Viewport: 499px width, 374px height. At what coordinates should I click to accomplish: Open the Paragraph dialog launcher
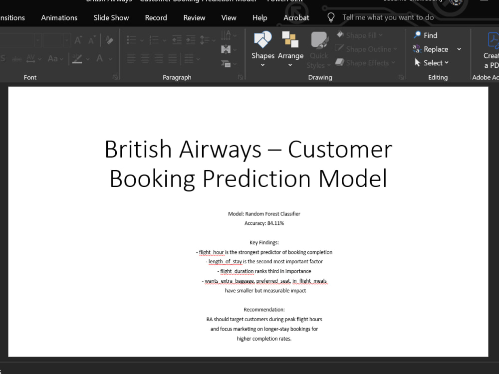[x=241, y=77]
